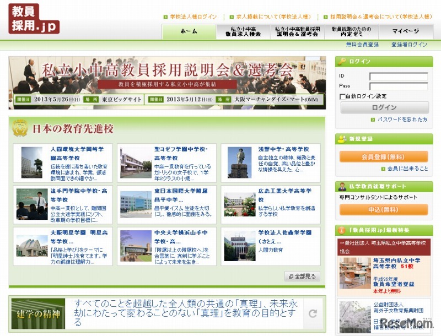This screenshot has width=441, height=336.
Task: Click the arrow icon before パスワードを忘れた方
Action: [373, 120]
